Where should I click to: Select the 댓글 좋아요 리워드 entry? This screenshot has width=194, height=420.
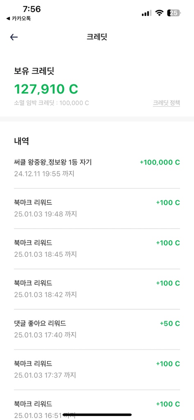tap(97, 329)
